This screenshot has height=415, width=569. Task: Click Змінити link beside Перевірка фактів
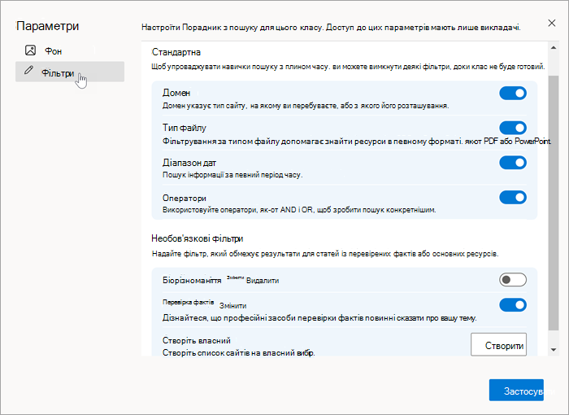(232, 306)
